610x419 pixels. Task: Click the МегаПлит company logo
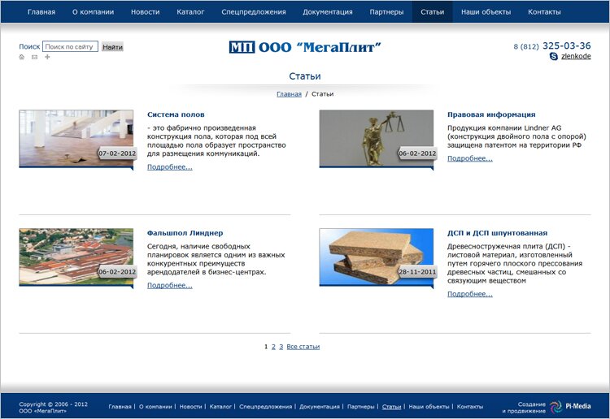coord(305,47)
